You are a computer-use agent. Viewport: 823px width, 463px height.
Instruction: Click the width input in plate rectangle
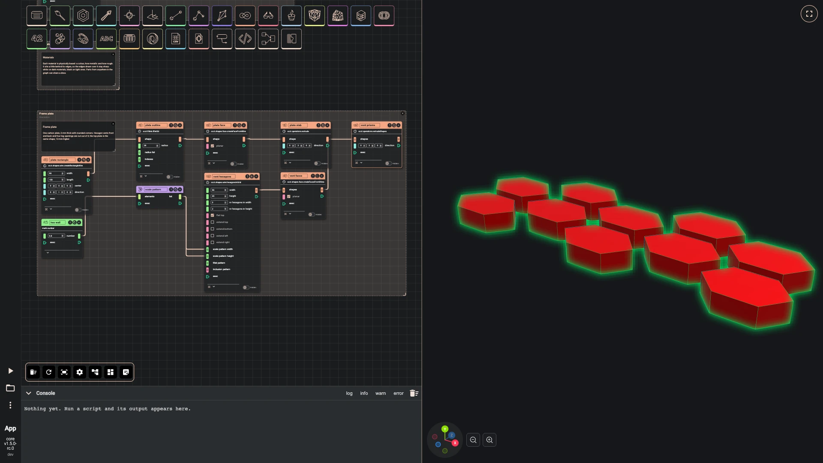click(x=56, y=173)
